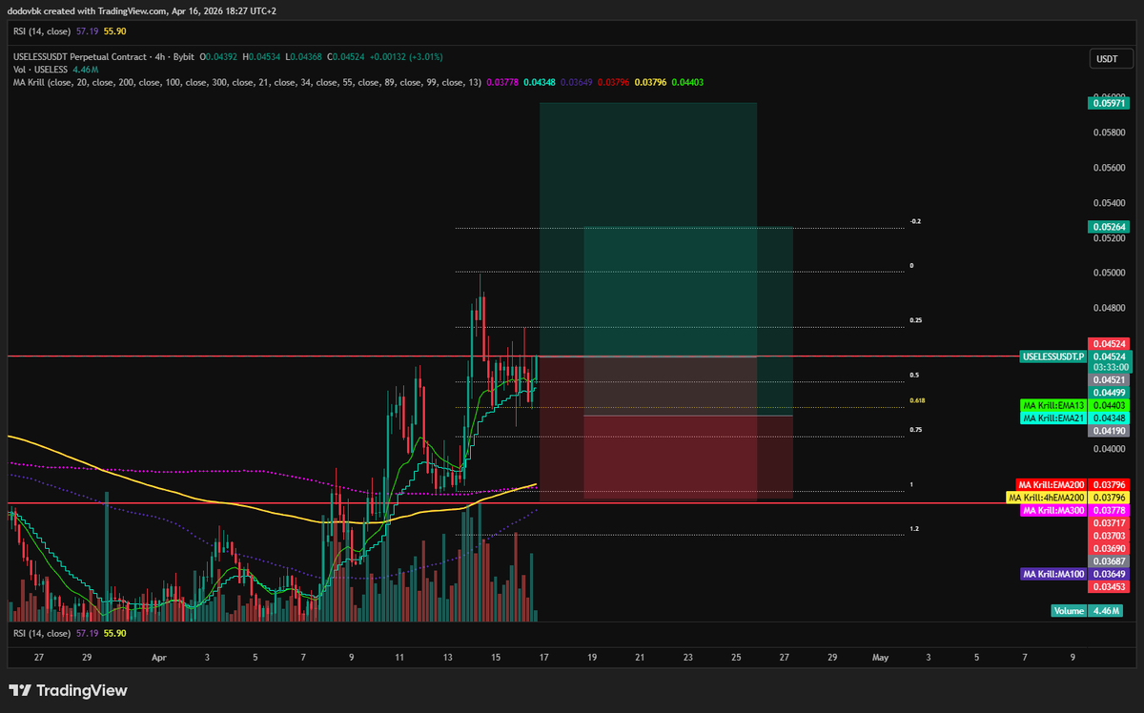Click the magenta 0.03778 MA value in legend
Screen dimensions: 1144x713
(502, 82)
